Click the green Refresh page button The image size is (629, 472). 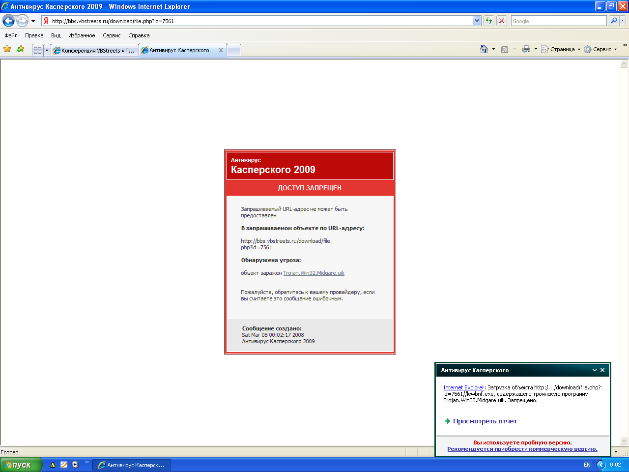tap(489, 21)
